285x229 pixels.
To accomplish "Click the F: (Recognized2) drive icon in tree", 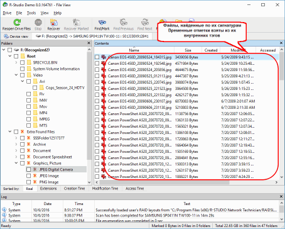I will (16, 50).
